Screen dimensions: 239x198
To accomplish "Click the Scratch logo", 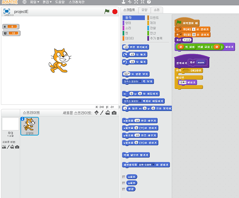I will pos(10,2).
